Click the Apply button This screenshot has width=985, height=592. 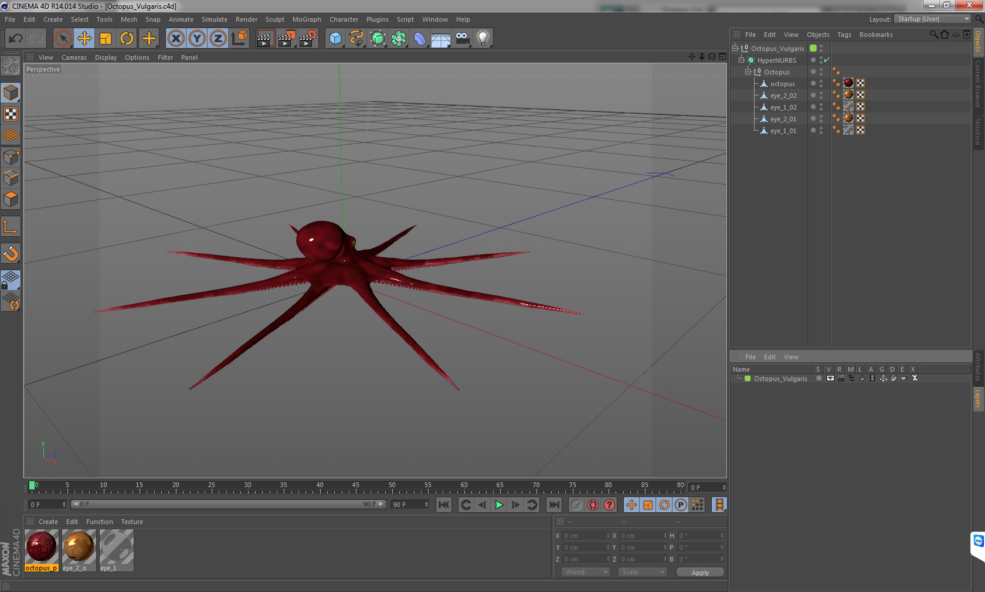(700, 573)
